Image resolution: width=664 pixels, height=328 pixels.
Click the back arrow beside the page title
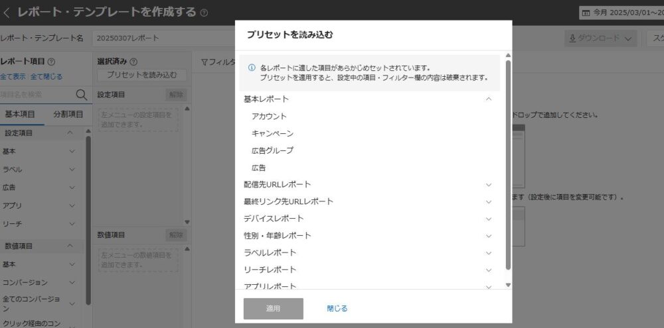[x=6, y=13]
